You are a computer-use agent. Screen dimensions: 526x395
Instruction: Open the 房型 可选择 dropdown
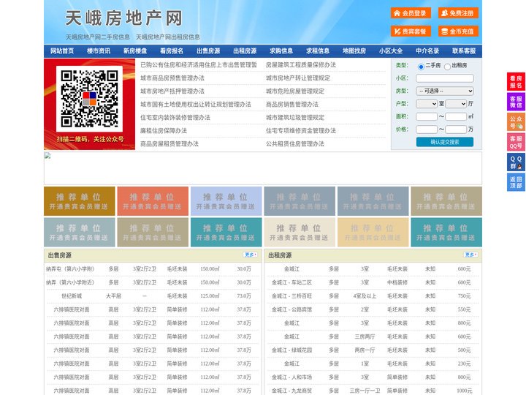(x=445, y=91)
